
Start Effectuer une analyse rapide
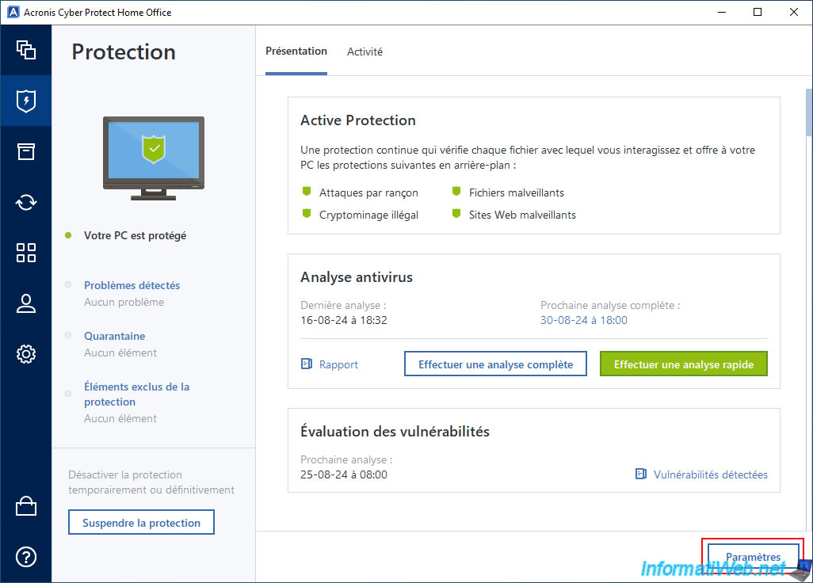pyautogui.click(x=683, y=364)
